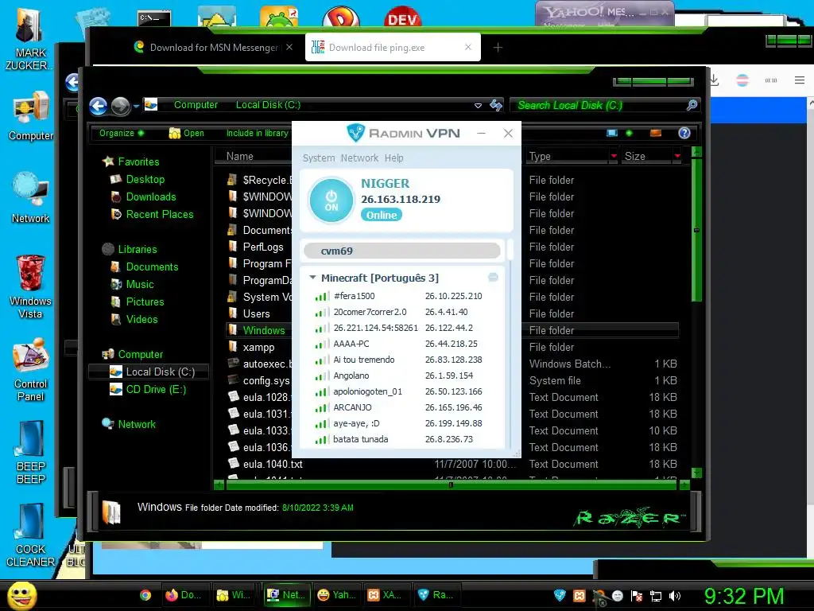This screenshot has width=814, height=611.
Task: Select Music library
Action: pos(140,284)
